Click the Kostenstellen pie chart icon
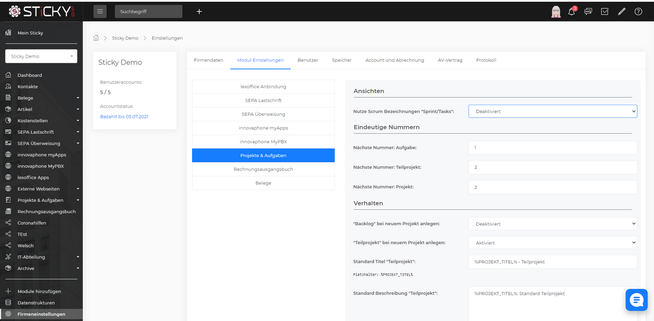 [8, 120]
